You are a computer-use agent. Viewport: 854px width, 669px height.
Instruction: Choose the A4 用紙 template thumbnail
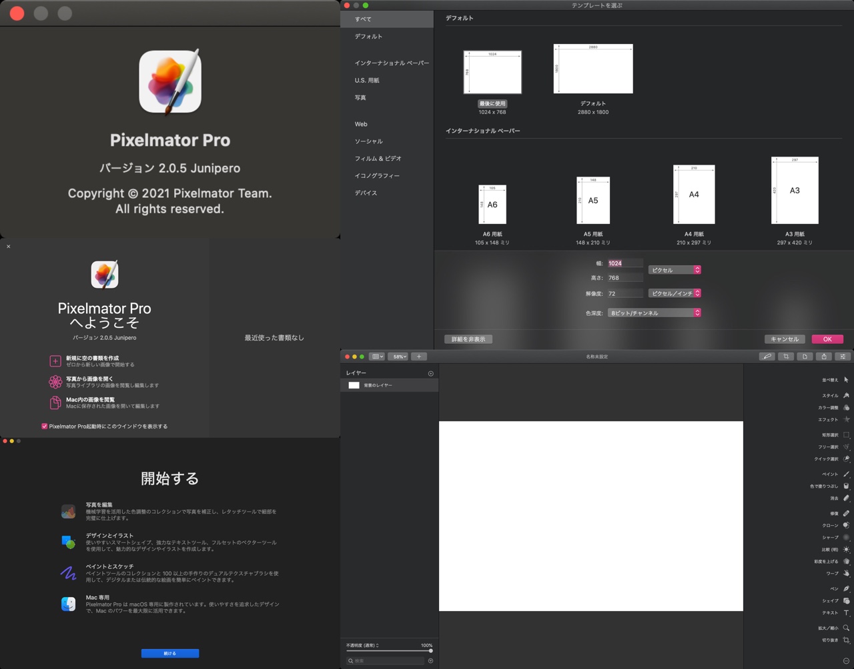[694, 195]
